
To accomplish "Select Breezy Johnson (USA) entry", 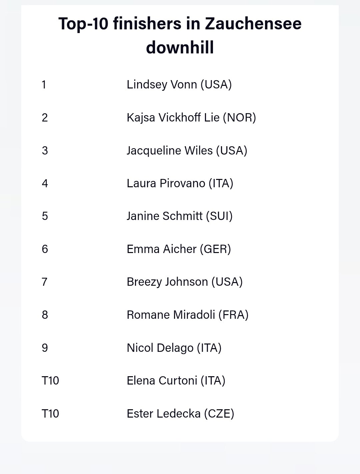I will pyautogui.click(x=184, y=282).
